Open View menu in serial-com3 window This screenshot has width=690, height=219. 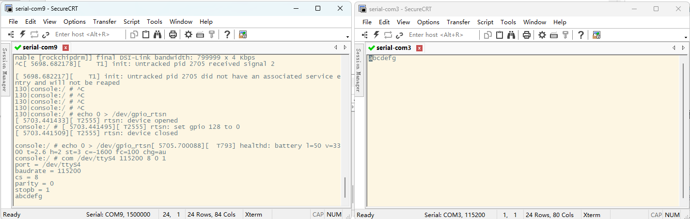(403, 22)
